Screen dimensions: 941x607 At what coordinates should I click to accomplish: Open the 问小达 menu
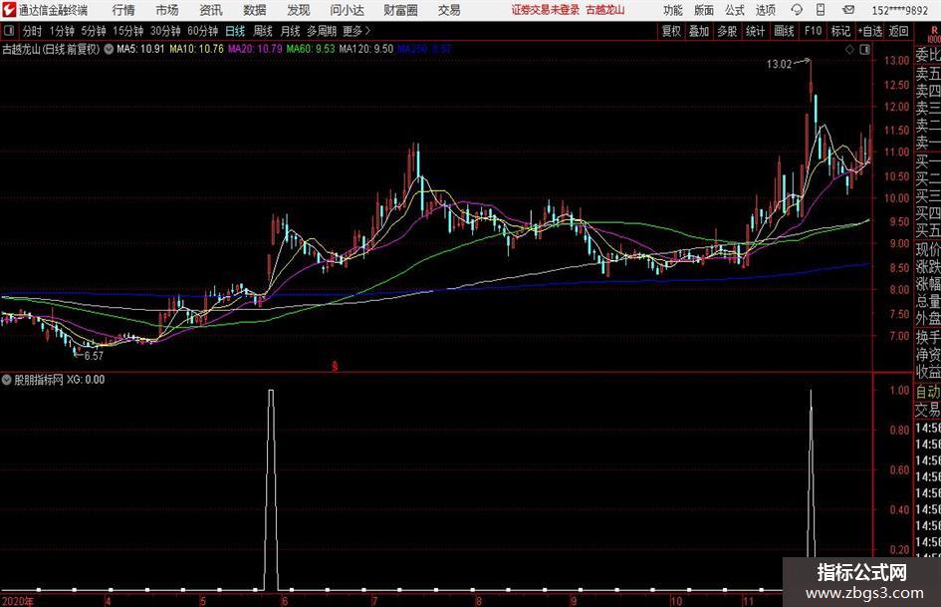click(x=347, y=10)
